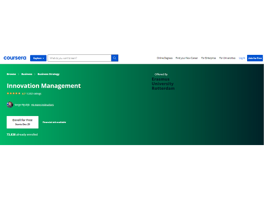Click the Erasmus University Rotterdam logo text
The width and height of the screenshot is (264, 211).
[163, 84]
